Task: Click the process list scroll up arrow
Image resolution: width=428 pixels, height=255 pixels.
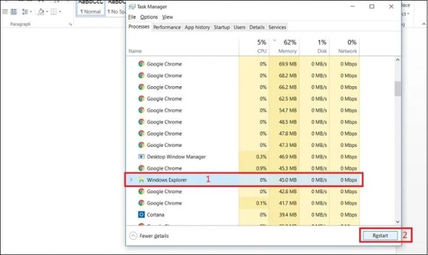Action: tap(397, 60)
